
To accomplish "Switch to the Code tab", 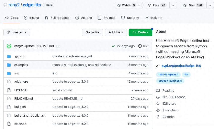I will pyautogui.click(x=12, y=18).
